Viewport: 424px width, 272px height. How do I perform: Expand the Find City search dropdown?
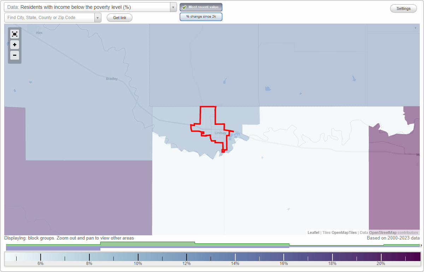click(x=98, y=17)
